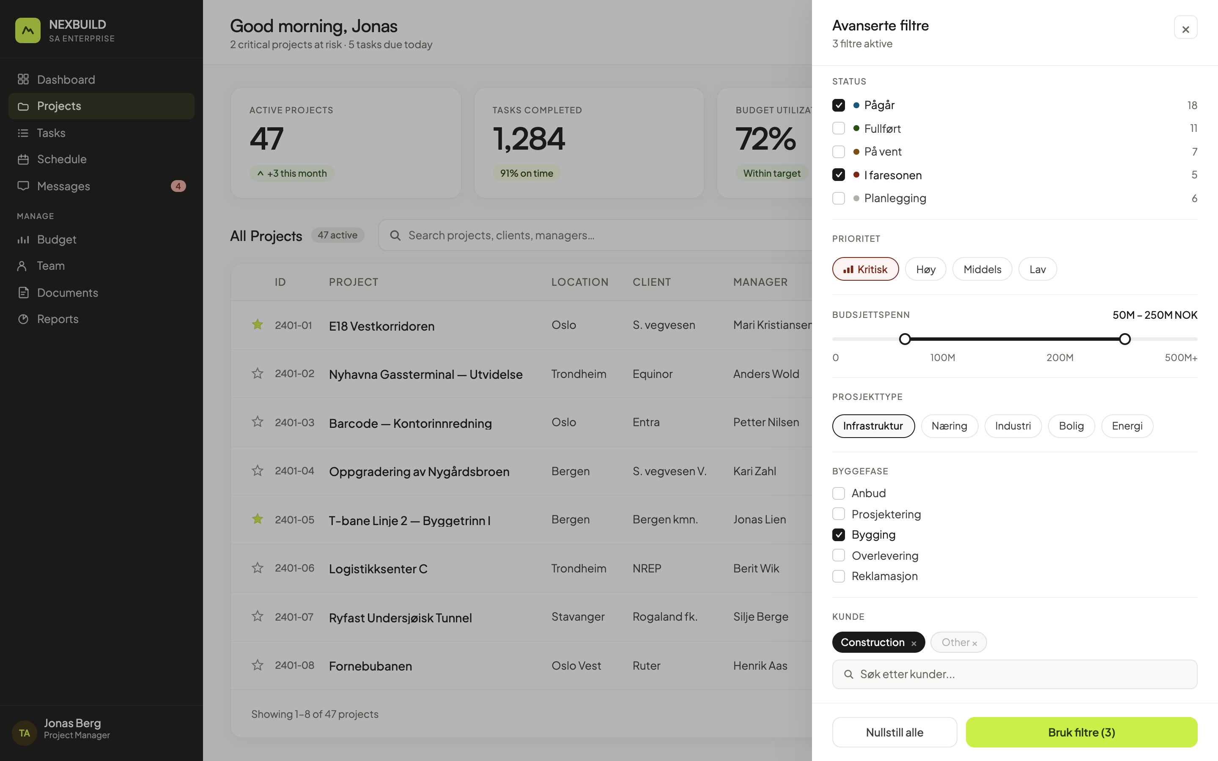This screenshot has height=761, width=1218.
Task: Click the NexBuild logo icon
Action: pyautogui.click(x=27, y=31)
